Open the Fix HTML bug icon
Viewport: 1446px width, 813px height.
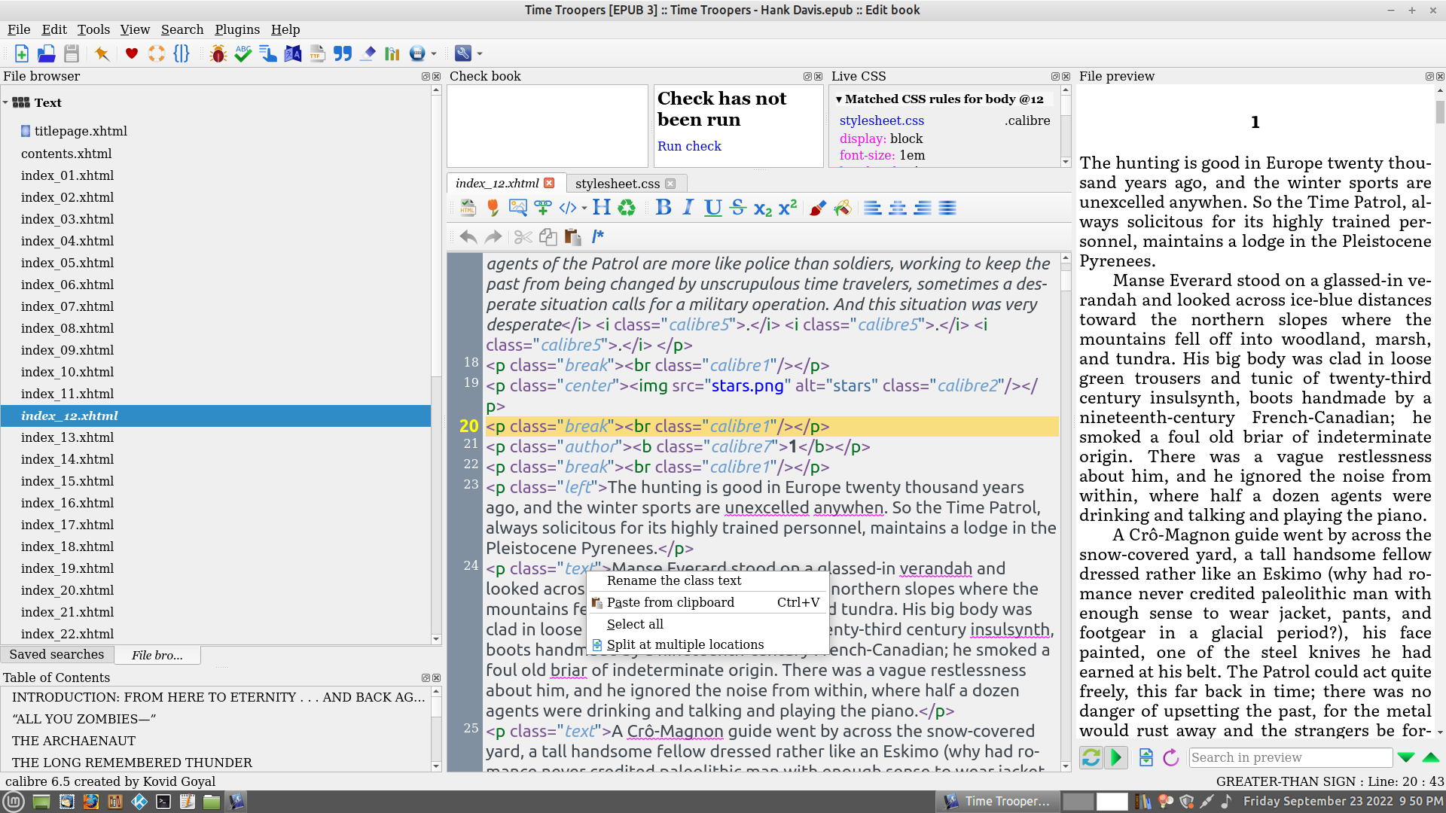[218, 53]
